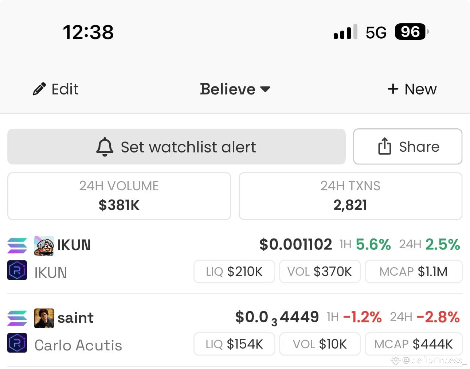The width and height of the screenshot is (470, 369).
Task: Tap the Share button
Action: (x=408, y=147)
